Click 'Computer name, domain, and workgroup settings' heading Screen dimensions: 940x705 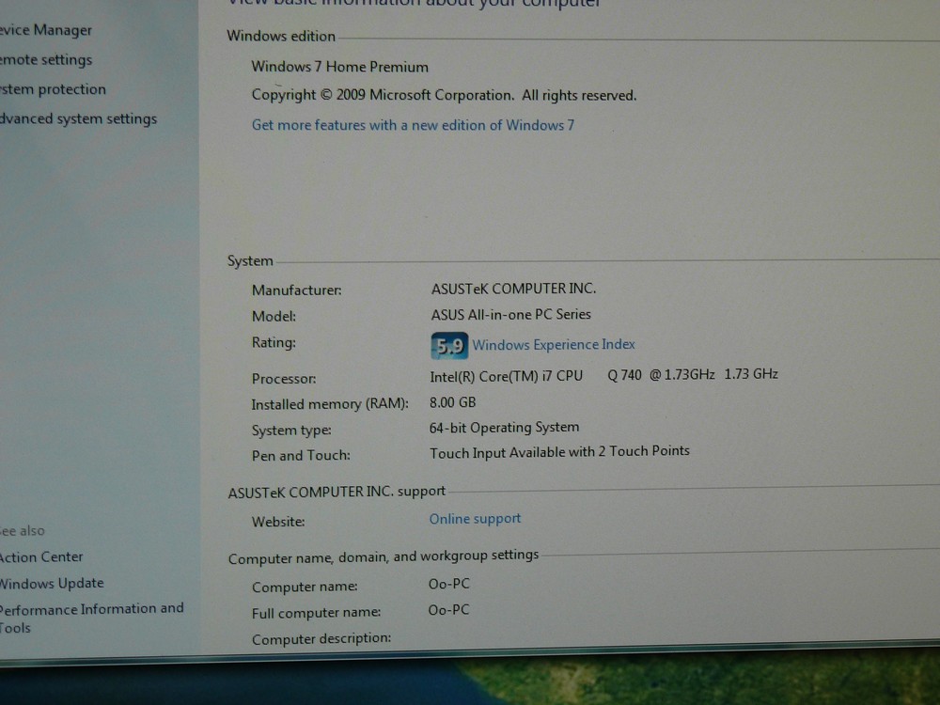pyautogui.click(x=384, y=556)
